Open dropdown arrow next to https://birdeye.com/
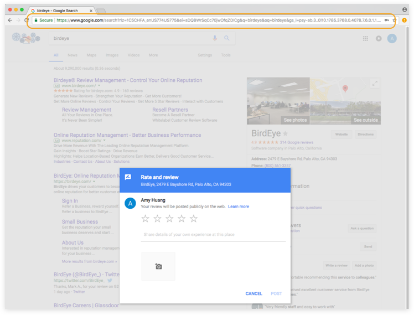This screenshot has width=414, height=315. tap(94, 182)
